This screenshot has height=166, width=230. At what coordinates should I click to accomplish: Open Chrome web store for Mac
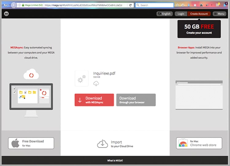(199, 143)
